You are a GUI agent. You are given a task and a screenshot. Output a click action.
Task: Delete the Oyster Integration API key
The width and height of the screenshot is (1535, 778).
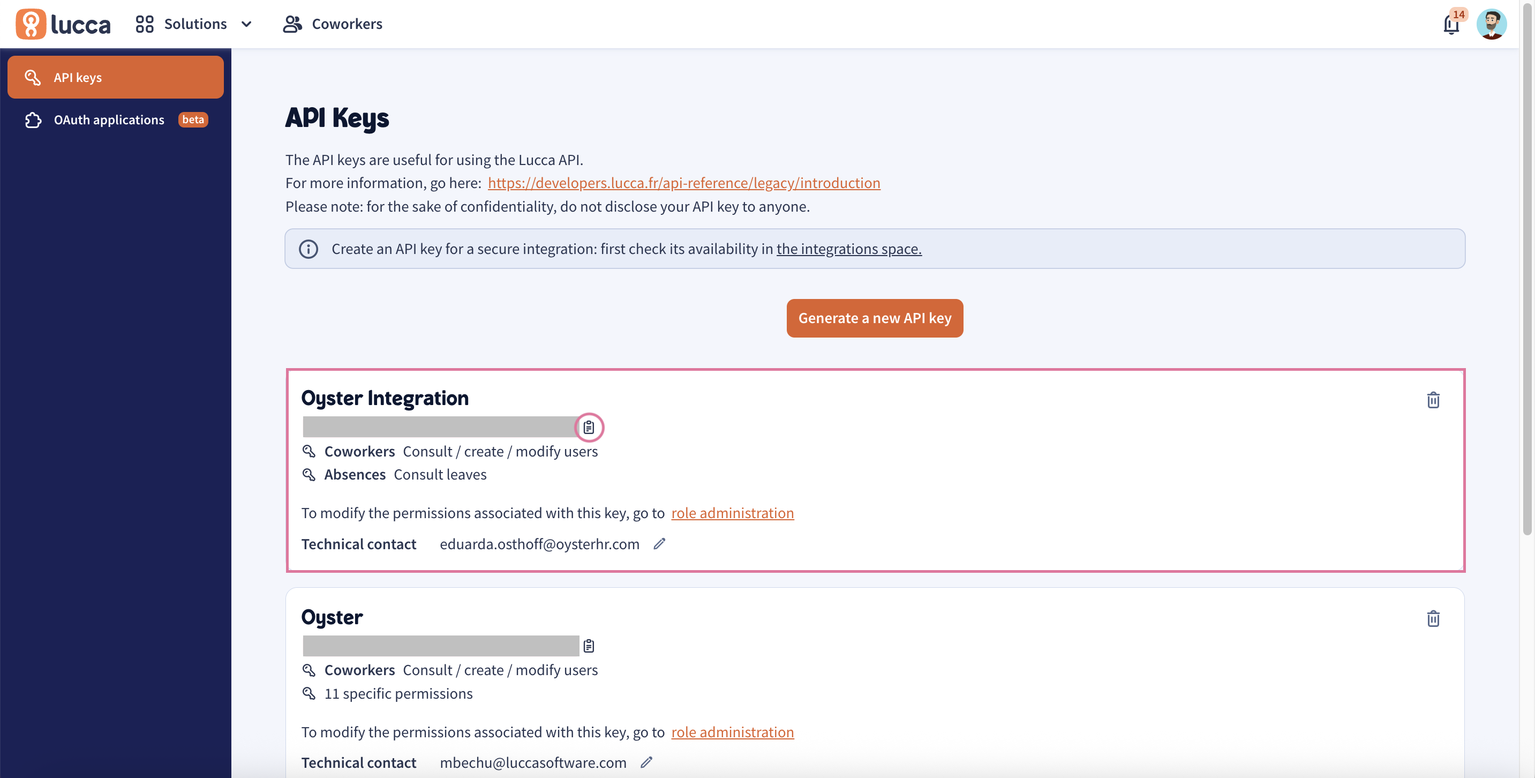coord(1433,399)
